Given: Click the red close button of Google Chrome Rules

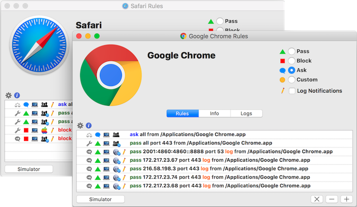Looking at the screenshot, I should pyautogui.click(x=79, y=36).
